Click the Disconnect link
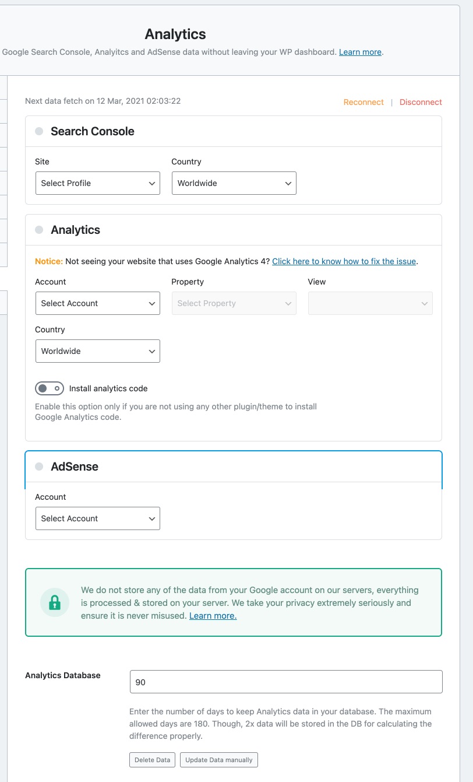 pyautogui.click(x=421, y=102)
